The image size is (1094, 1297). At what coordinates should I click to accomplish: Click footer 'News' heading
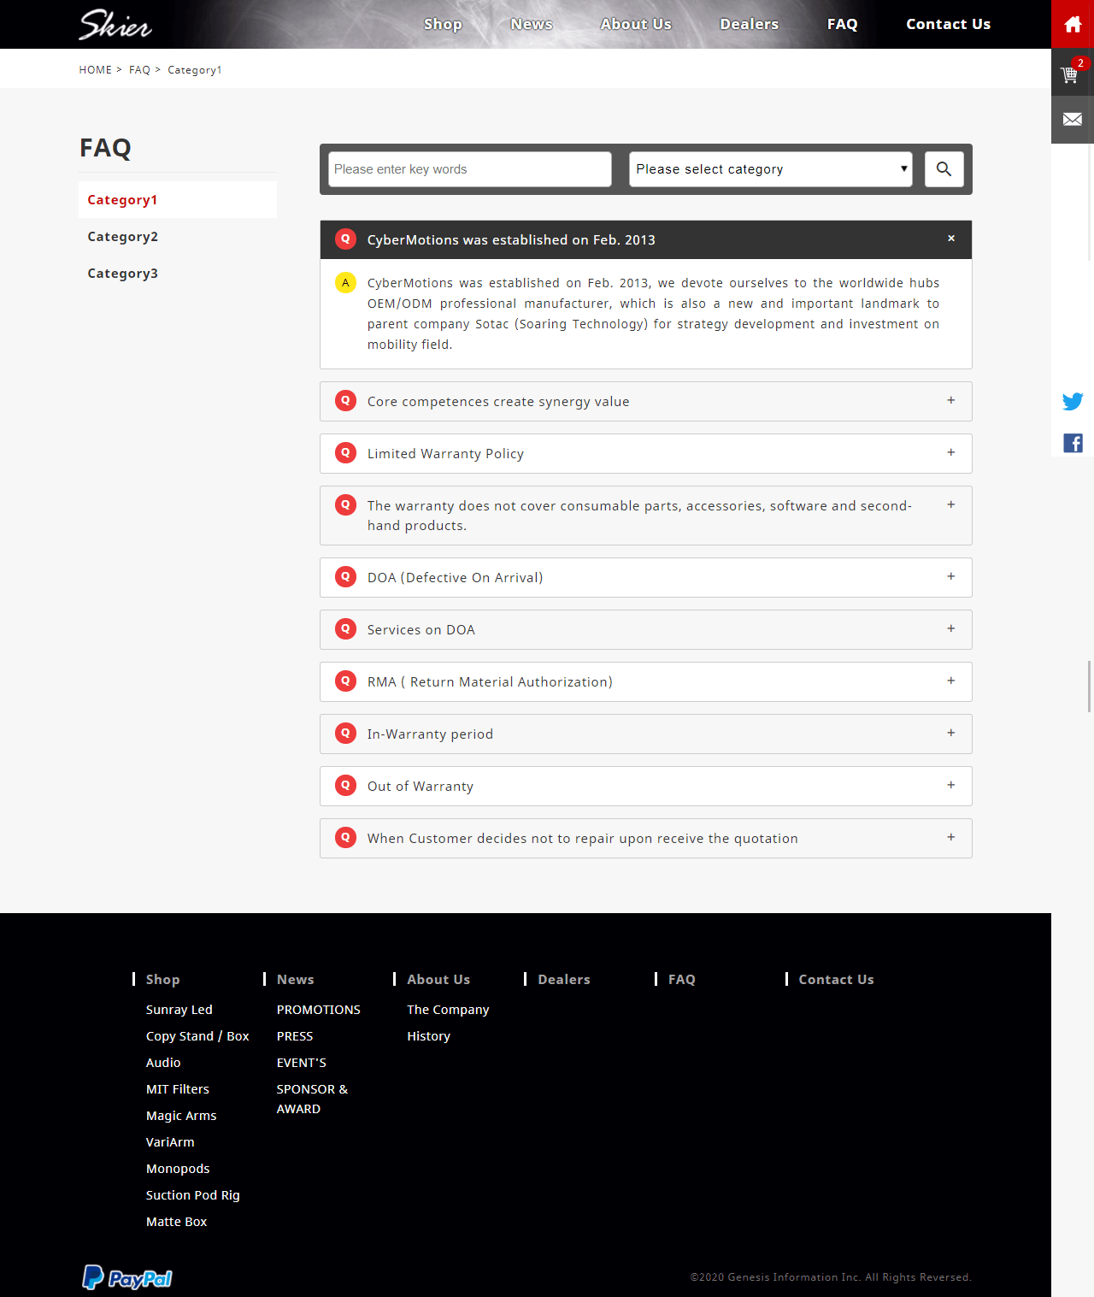pyautogui.click(x=295, y=979)
